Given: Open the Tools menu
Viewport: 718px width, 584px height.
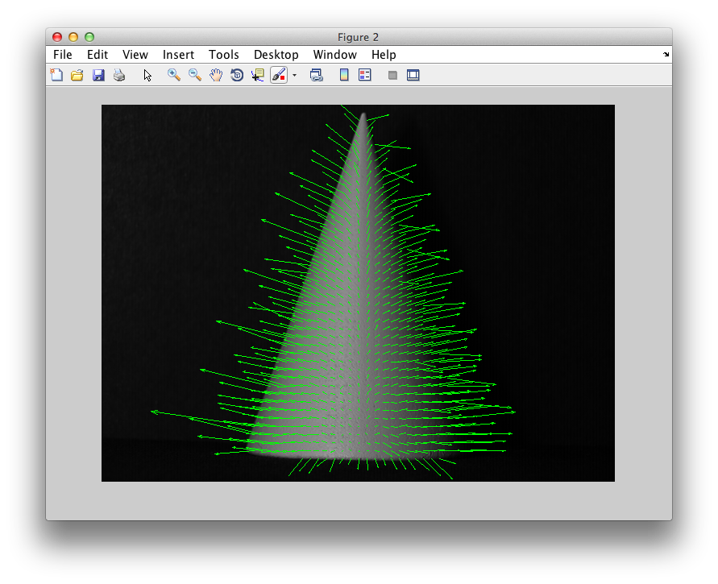Looking at the screenshot, I should tap(223, 54).
